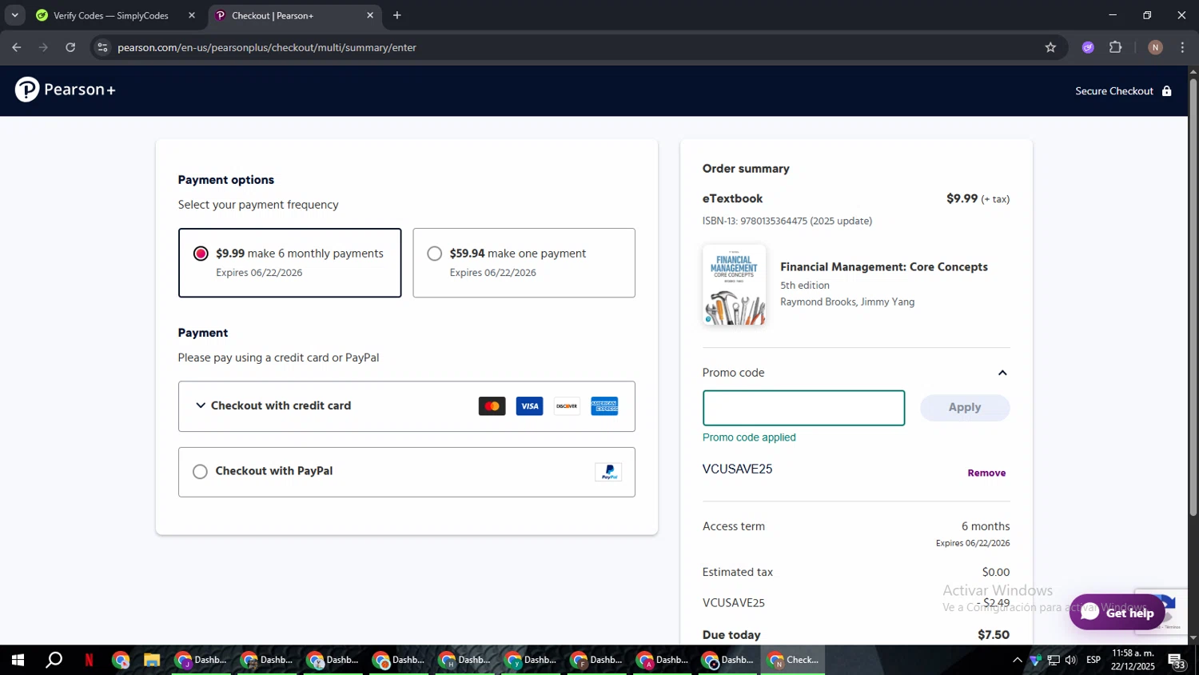Click the American Express card icon
Image resolution: width=1199 pixels, height=675 pixels.
tap(604, 406)
